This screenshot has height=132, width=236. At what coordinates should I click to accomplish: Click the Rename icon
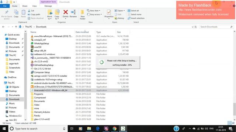click(x=73, y=12)
